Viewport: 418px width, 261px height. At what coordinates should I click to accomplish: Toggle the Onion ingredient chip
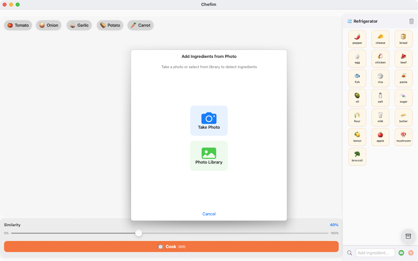(x=49, y=25)
